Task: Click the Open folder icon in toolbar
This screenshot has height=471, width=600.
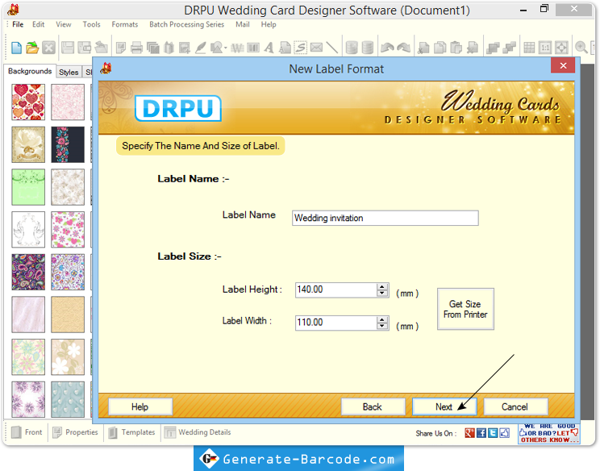Action: [32, 48]
